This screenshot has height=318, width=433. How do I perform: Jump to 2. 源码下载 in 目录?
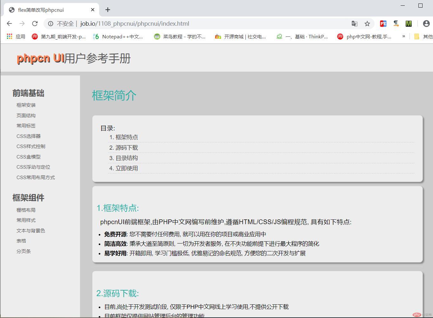(x=127, y=147)
